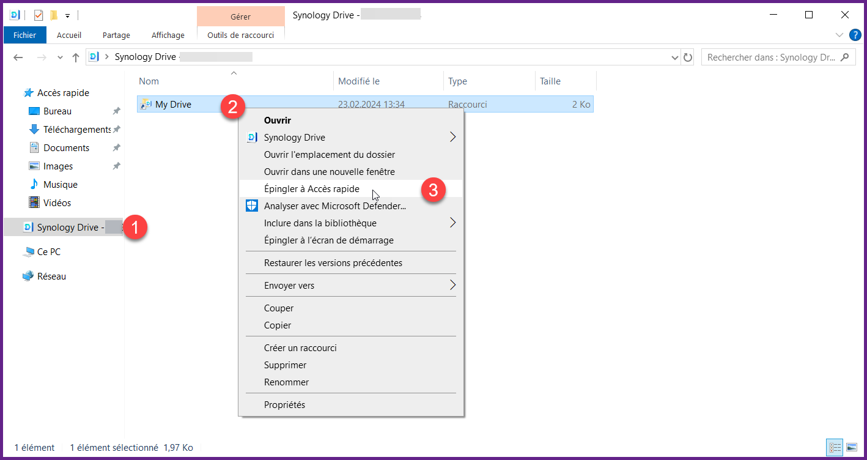Click the Up one level arrow
The height and width of the screenshot is (460, 867).
click(76, 57)
